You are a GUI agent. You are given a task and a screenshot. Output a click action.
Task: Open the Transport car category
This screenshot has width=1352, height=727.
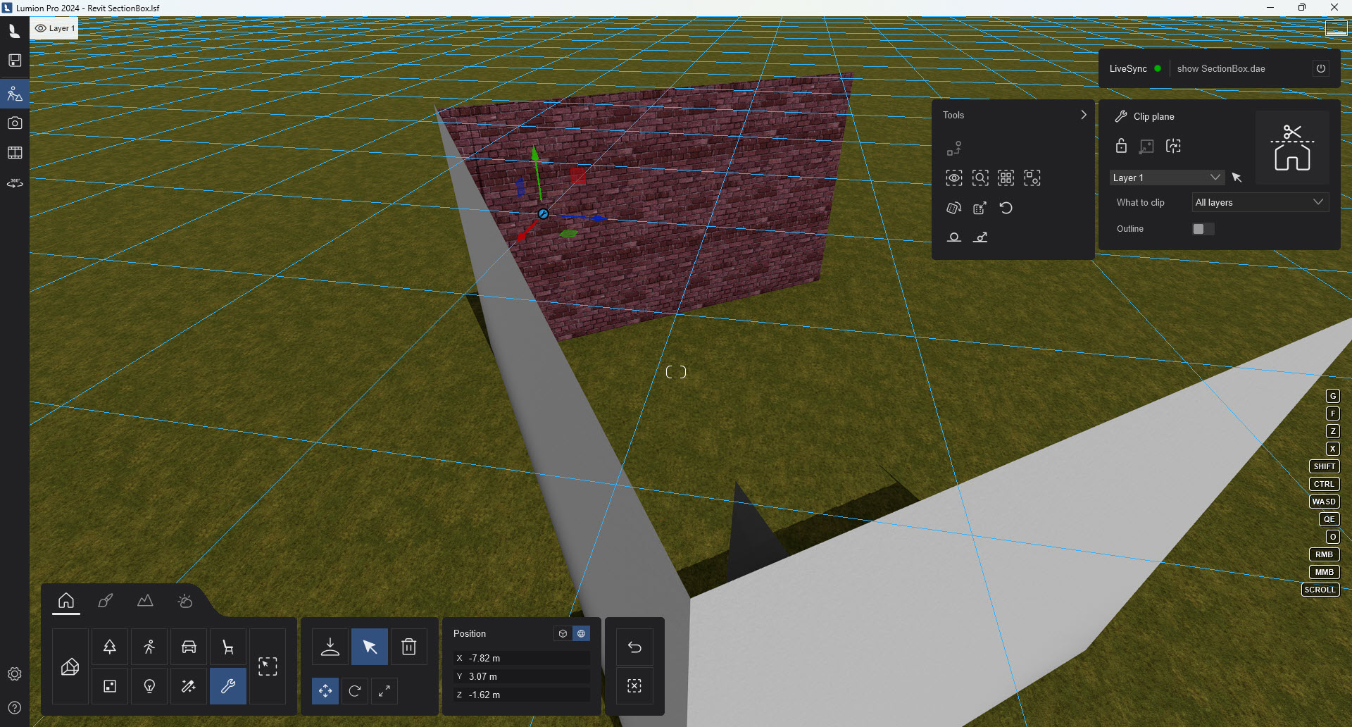[188, 646]
